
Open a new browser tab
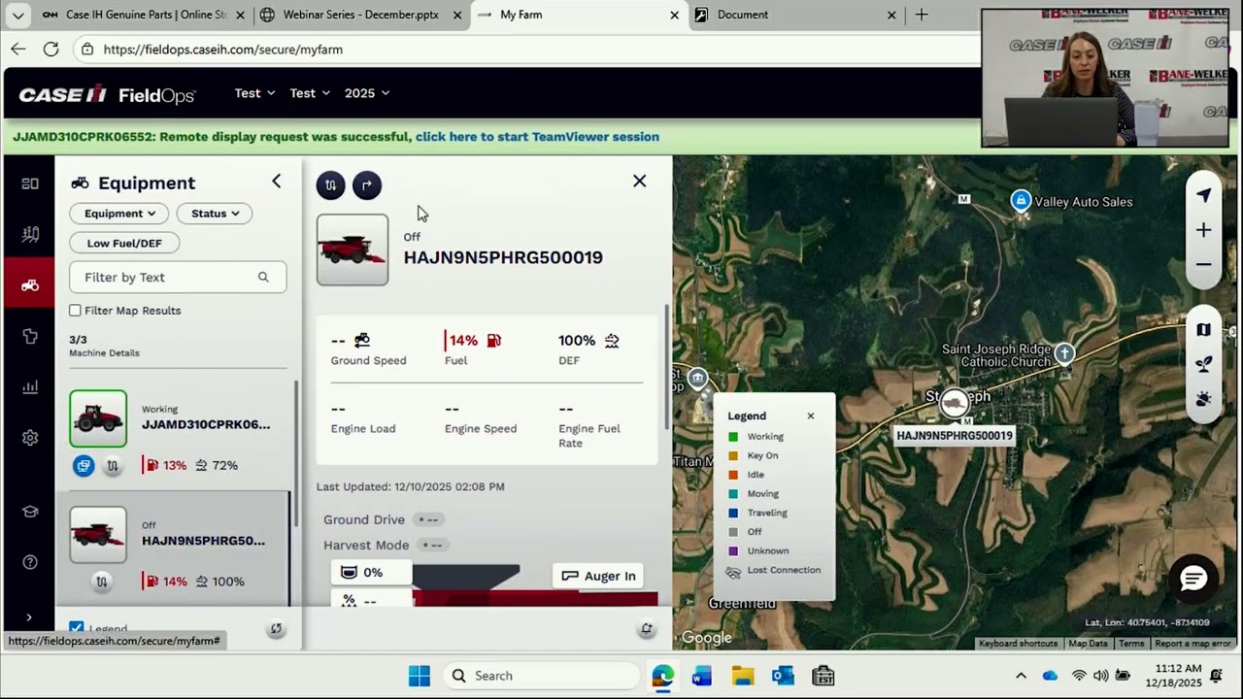pyautogui.click(x=922, y=15)
